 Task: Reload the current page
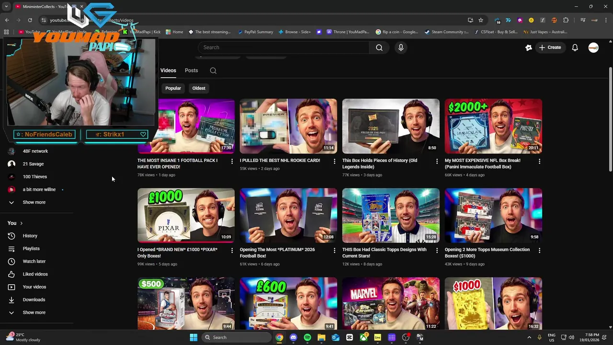coord(30,20)
